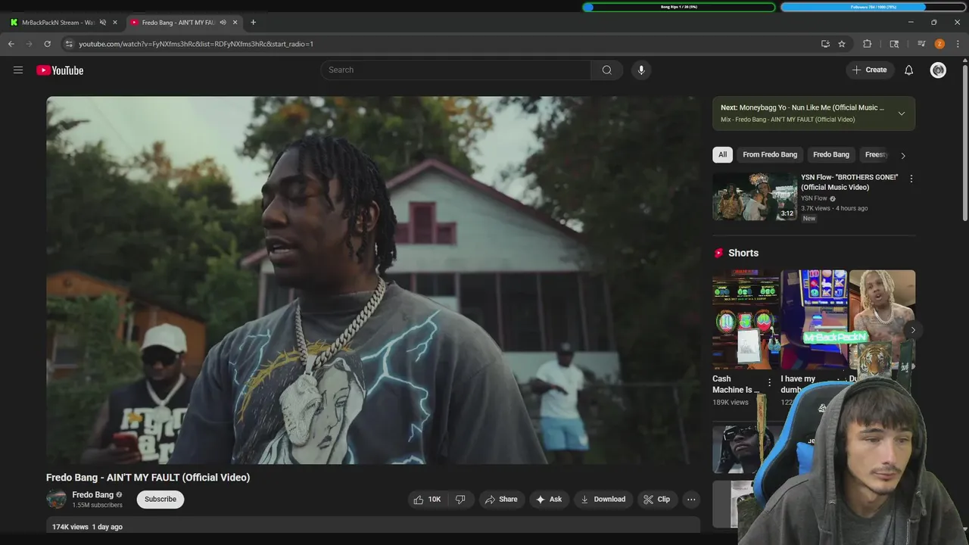This screenshot has width=969, height=545.
Task: Click the Ask button under the video
Action: (549, 500)
